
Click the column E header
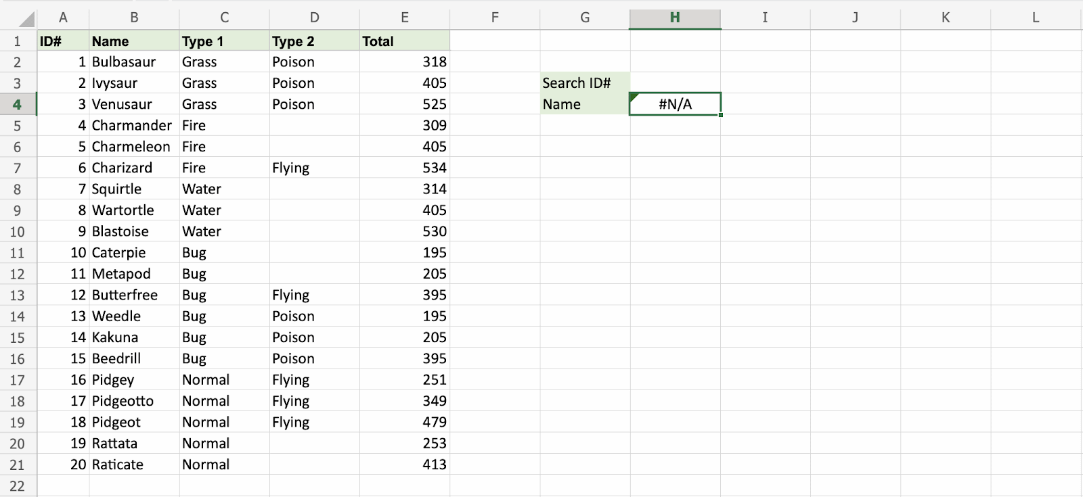[x=404, y=18]
